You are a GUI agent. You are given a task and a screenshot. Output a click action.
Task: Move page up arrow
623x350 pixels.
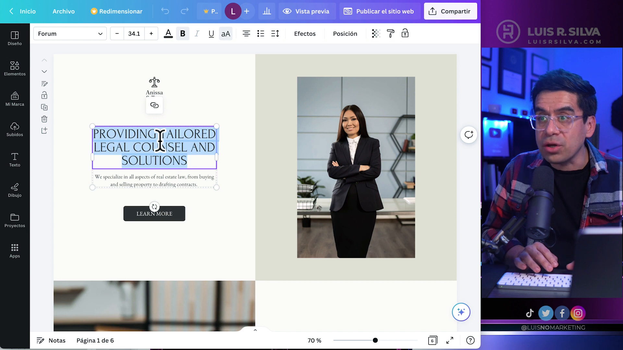click(x=44, y=60)
